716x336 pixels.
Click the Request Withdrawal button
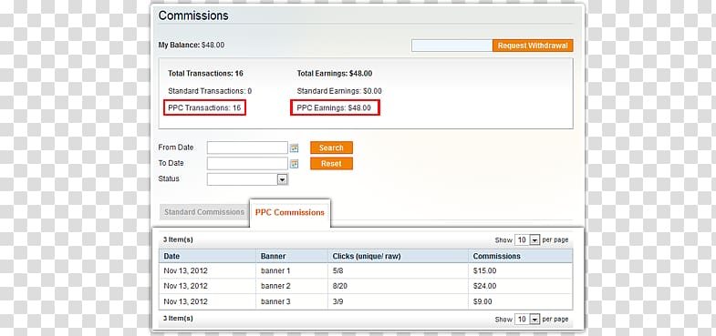[533, 46]
